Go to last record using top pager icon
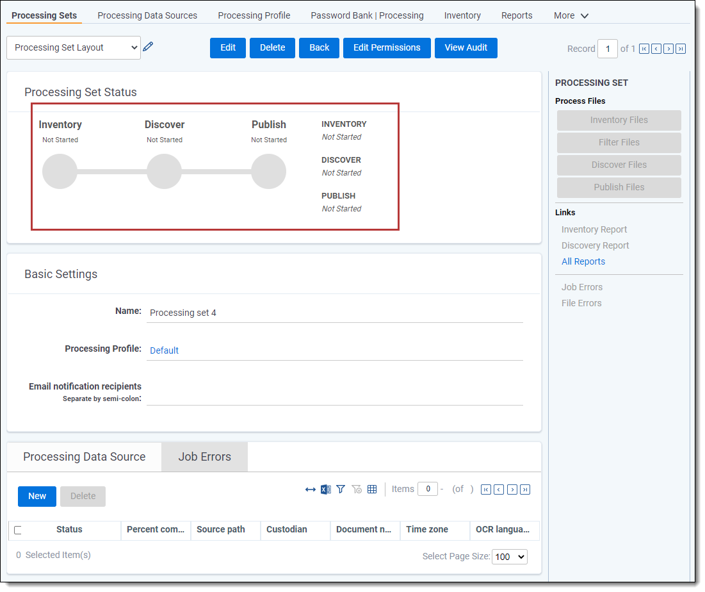The height and width of the screenshot is (592, 705). 681,49
